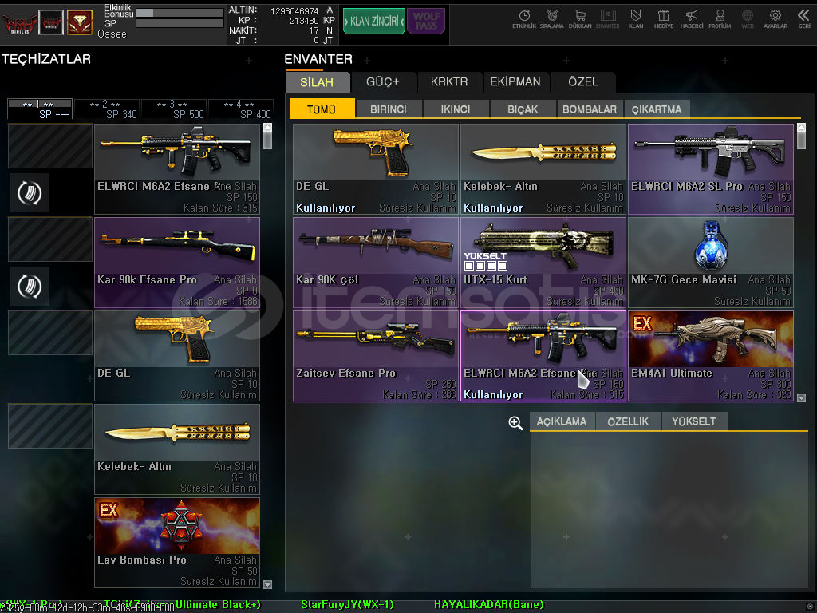Click the diamond rank badge icon
Image resolution: width=817 pixels, height=613 pixels.
click(x=80, y=22)
